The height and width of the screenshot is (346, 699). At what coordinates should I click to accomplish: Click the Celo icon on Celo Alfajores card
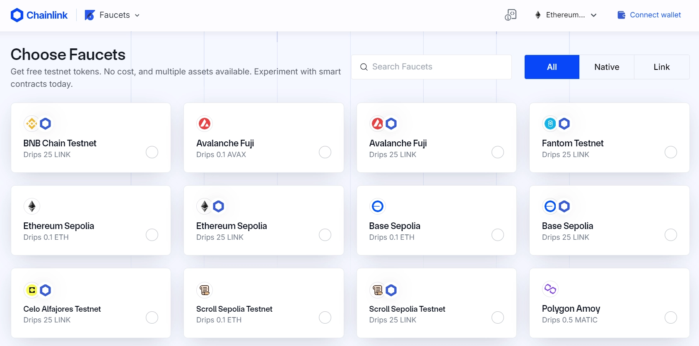pyautogui.click(x=31, y=290)
